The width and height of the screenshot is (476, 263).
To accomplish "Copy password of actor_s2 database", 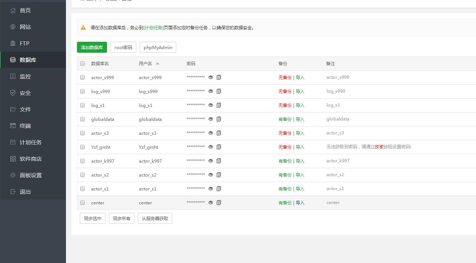I will pos(219,175).
